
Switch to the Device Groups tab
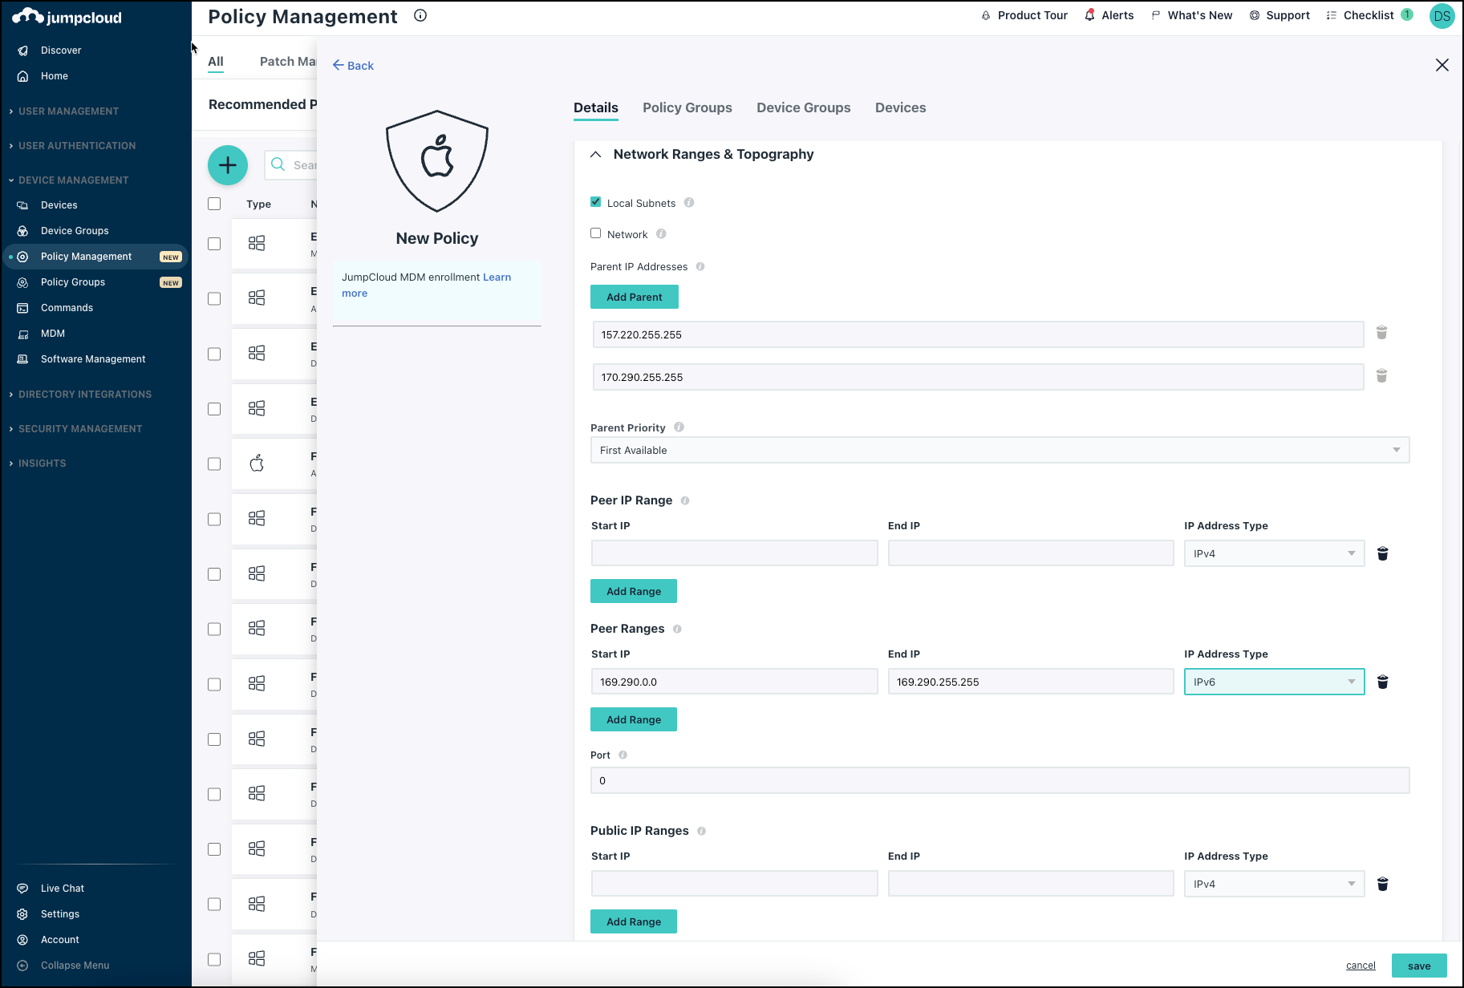[x=803, y=107]
